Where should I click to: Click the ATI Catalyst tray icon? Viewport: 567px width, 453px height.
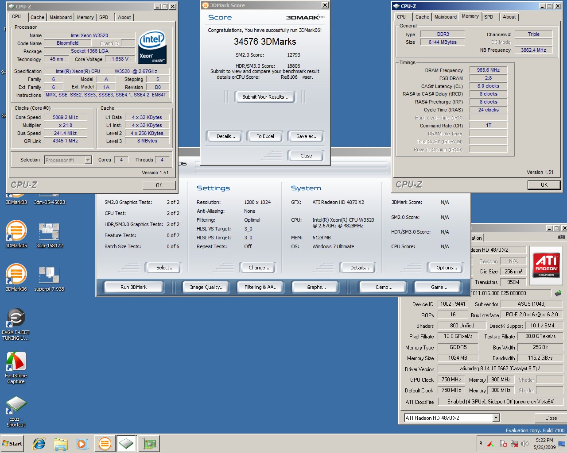tap(490, 444)
